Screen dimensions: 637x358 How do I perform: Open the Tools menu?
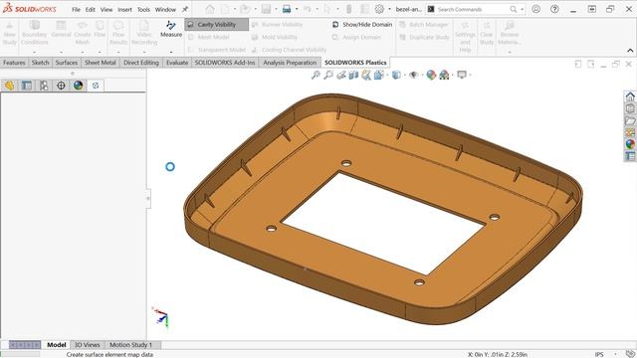click(143, 9)
